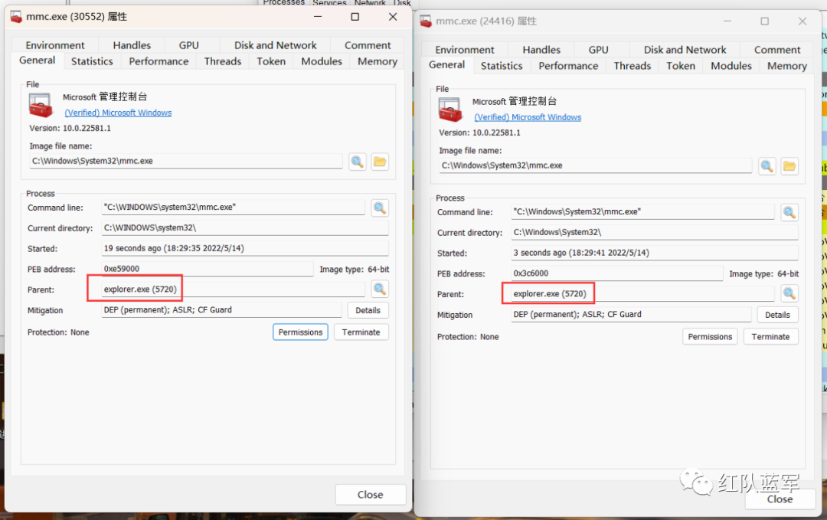Click PEB address 0xe59000 field
This screenshot has height=520, width=827.
[208, 269]
